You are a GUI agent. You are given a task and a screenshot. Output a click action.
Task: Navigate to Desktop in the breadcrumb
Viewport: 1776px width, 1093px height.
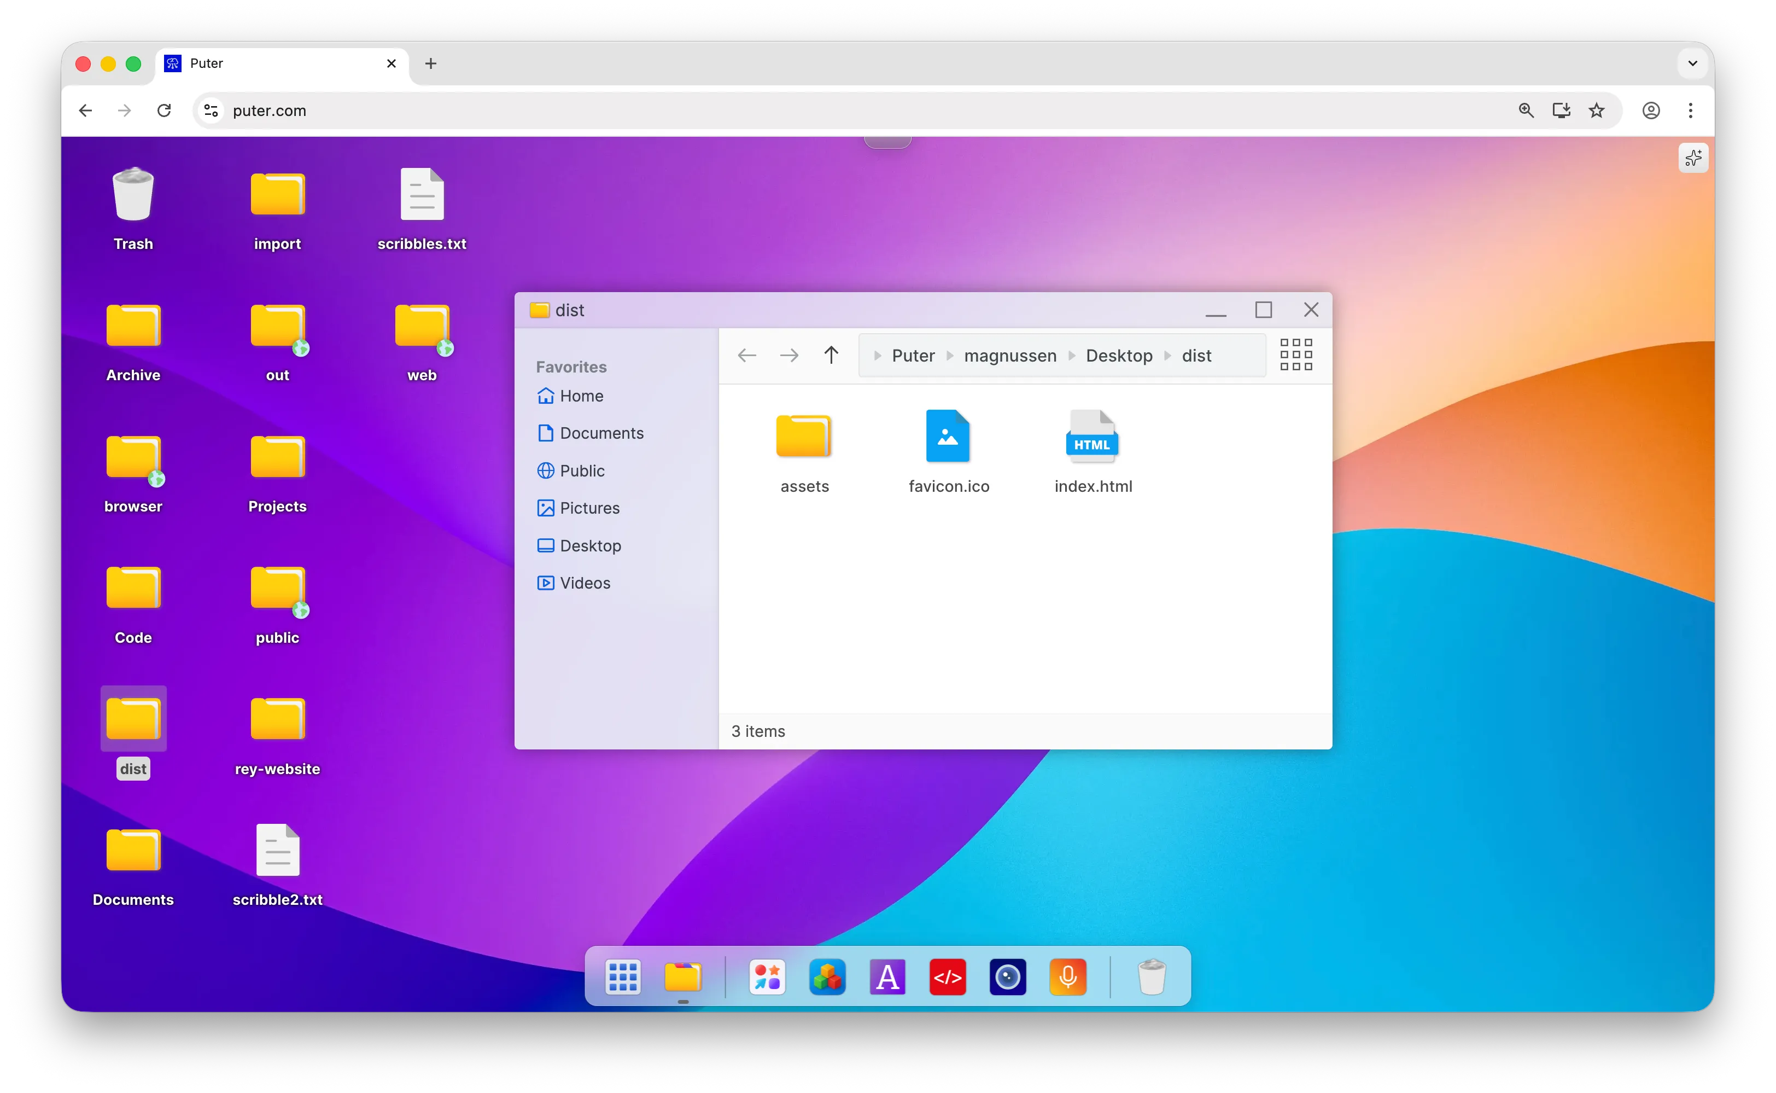point(1119,356)
